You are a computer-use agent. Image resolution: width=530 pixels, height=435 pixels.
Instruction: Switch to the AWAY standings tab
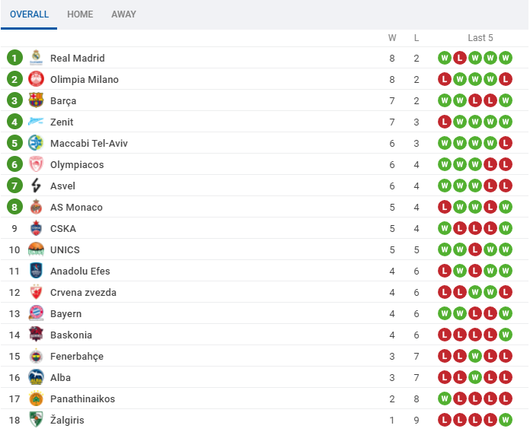(x=124, y=14)
